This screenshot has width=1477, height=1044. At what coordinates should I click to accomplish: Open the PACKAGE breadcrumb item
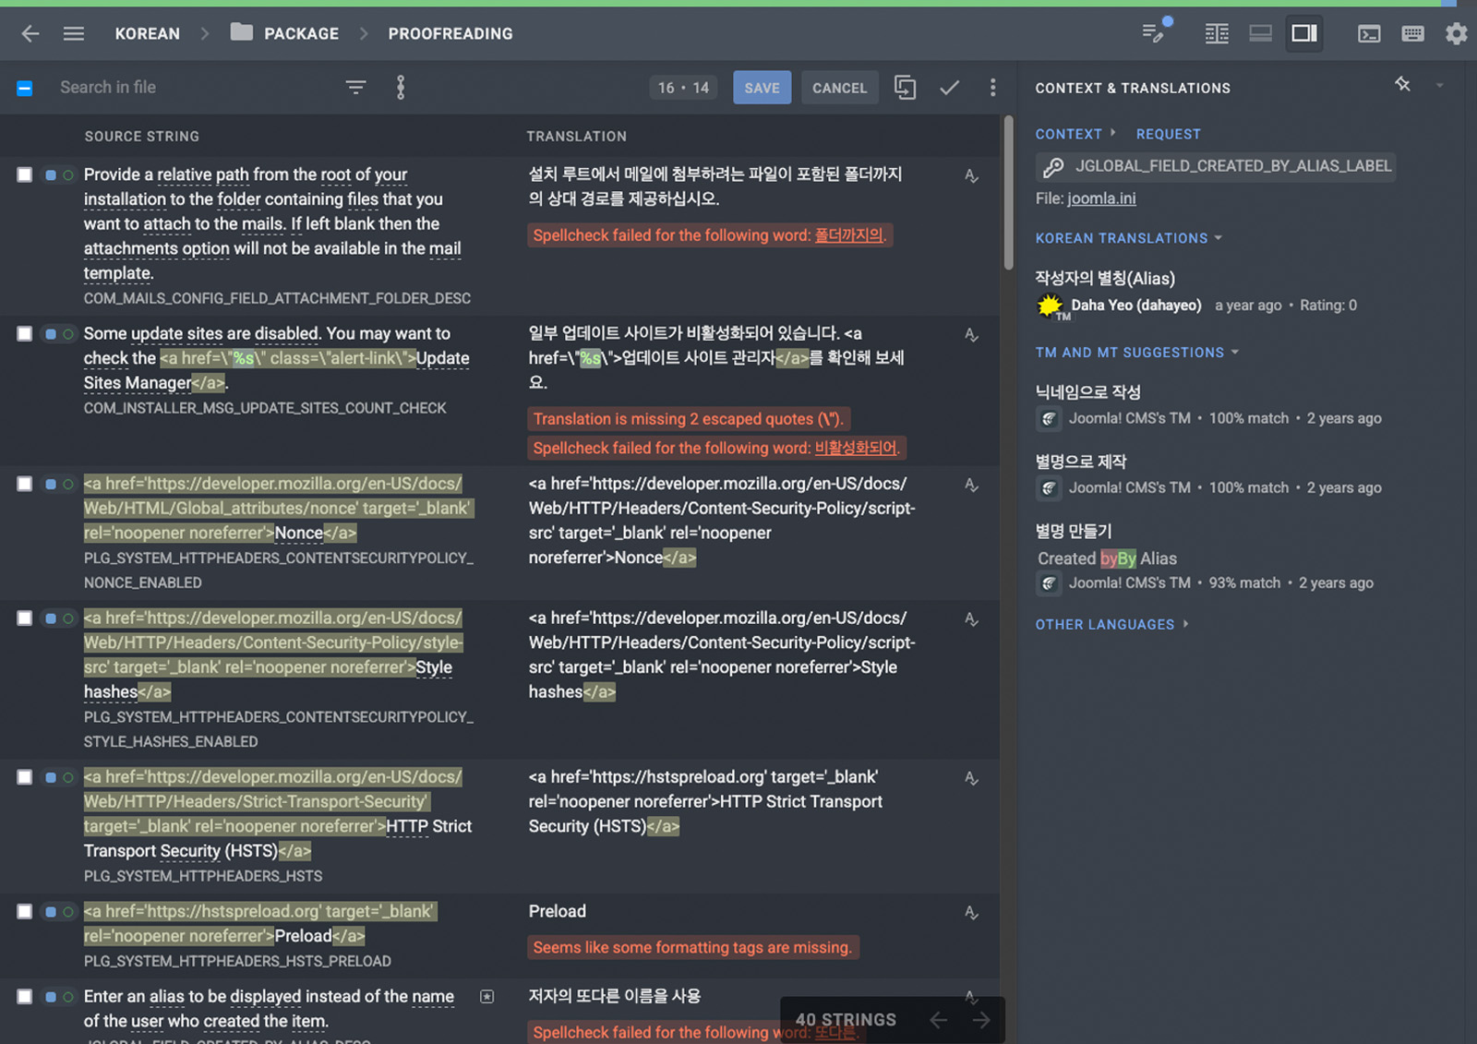pyautogui.click(x=301, y=33)
